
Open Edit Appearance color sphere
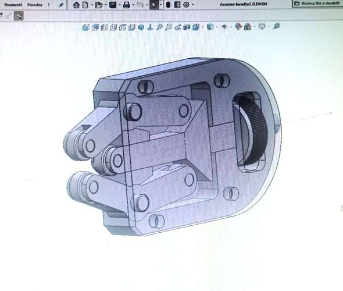[x=238, y=27]
